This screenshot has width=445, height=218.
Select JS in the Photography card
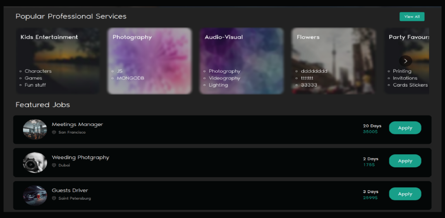pyautogui.click(x=119, y=71)
